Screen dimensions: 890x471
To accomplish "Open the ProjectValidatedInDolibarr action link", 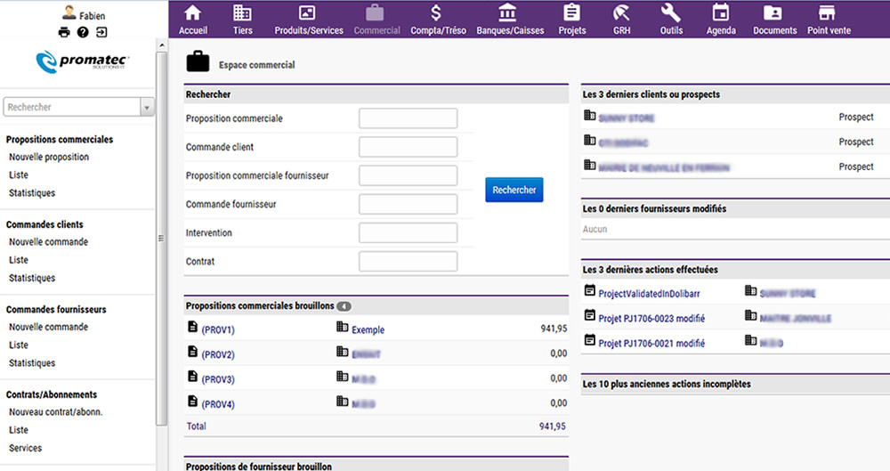I will coord(650,294).
